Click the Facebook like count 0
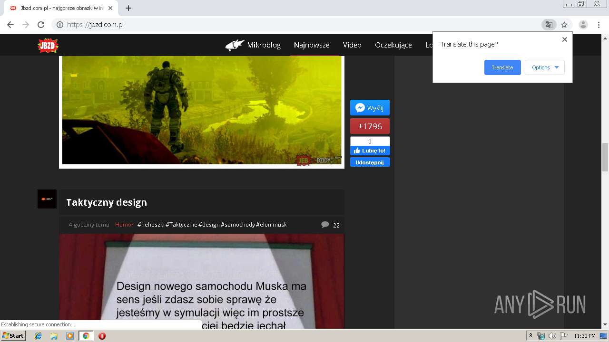The width and height of the screenshot is (609, 342). [x=370, y=142]
